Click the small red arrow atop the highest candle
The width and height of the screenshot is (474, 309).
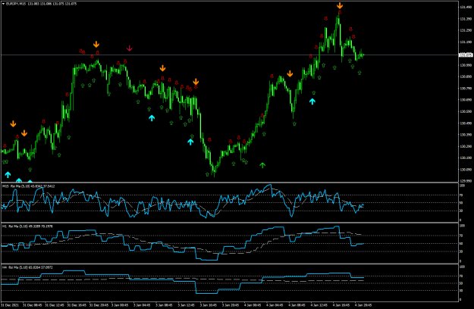340,12
